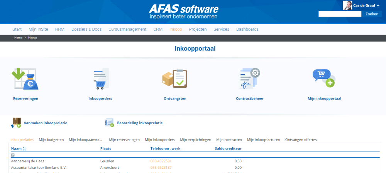Switch to the Mijn inkooporders tab
The height and width of the screenshot is (173, 386).
pyautogui.click(x=160, y=140)
